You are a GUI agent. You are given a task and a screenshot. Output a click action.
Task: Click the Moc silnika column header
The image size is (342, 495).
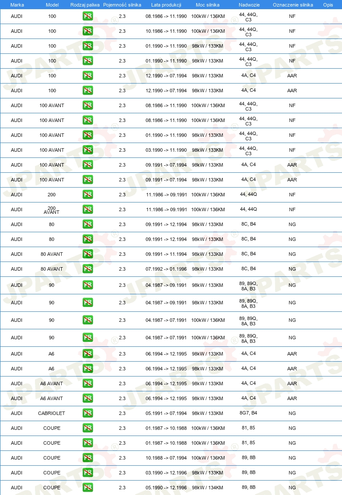[207, 5]
